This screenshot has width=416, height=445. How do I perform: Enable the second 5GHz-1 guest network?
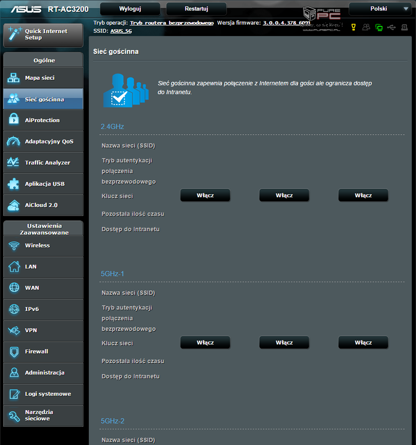pyautogui.click(x=284, y=342)
